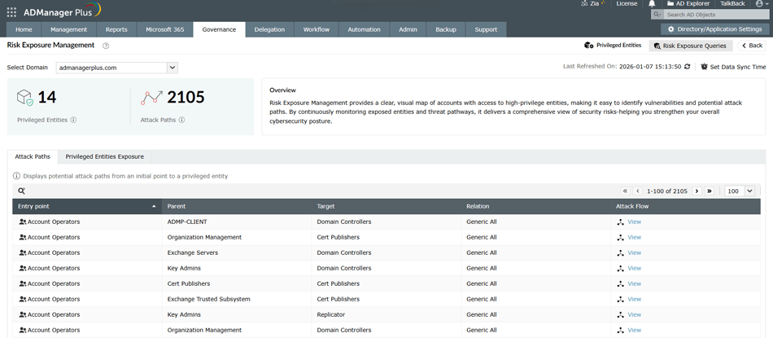Click the info icon next to Attack Paths count

pyautogui.click(x=181, y=120)
